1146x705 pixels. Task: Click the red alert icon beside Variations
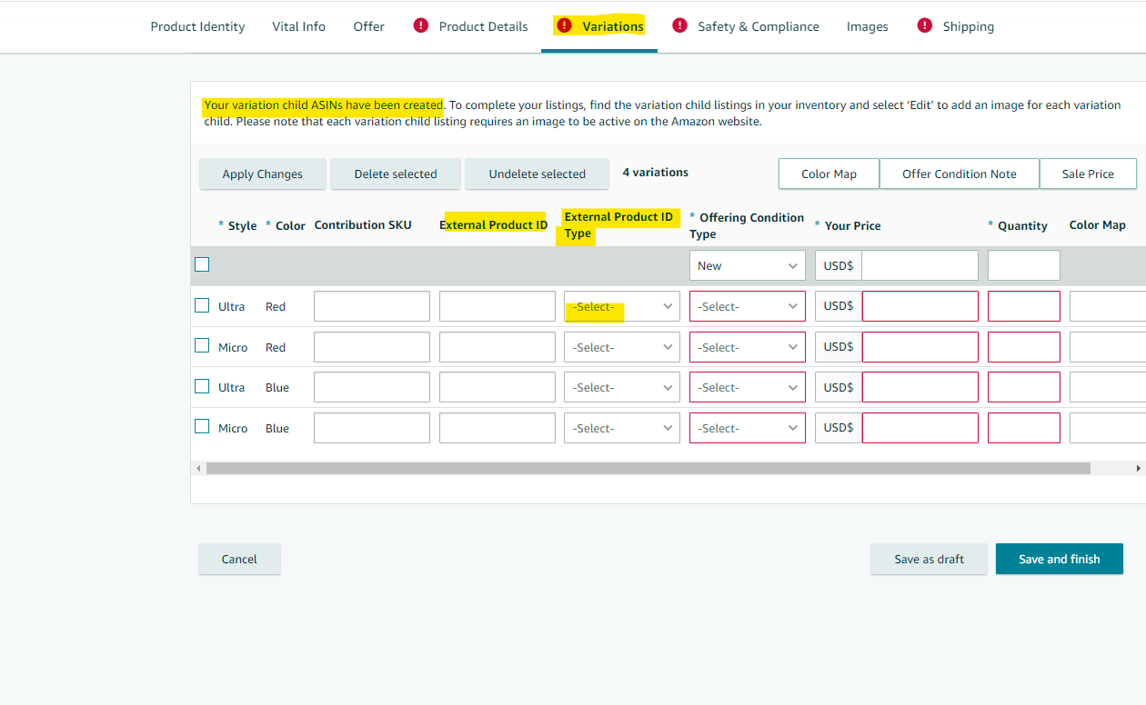(564, 25)
